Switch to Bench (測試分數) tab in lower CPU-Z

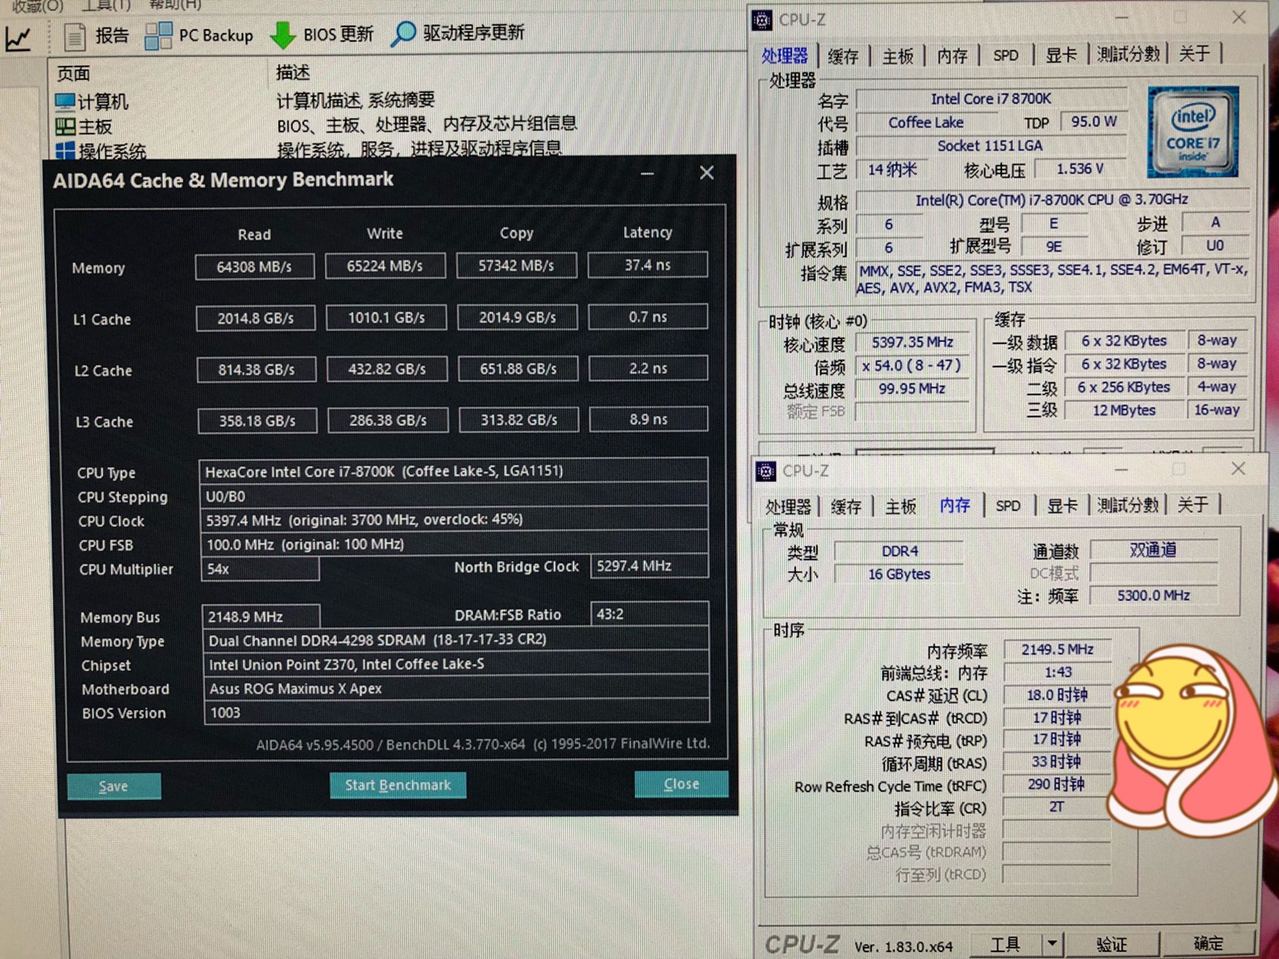point(1128,505)
